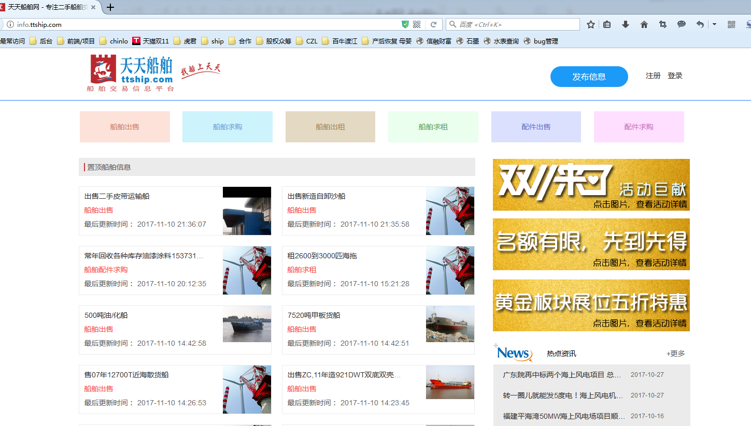Open listing 出售二手皮带运输船
Screen dimensions: 751x426
117,196
